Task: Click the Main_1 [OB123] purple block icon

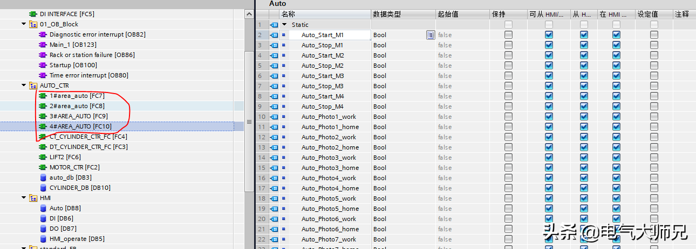Action: click(43, 45)
